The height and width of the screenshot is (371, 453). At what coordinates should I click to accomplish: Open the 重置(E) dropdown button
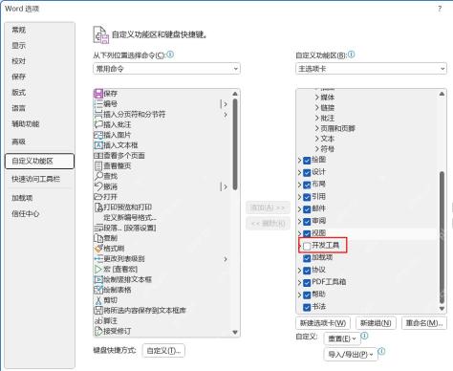[x=342, y=338]
